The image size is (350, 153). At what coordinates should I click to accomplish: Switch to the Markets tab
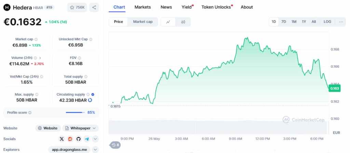(x=143, y=7)
